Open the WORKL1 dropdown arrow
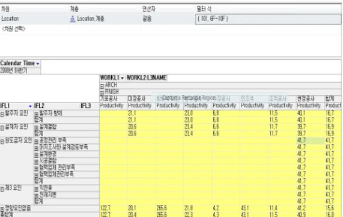Viewport: 343px width, 217px height. [122, 78]
